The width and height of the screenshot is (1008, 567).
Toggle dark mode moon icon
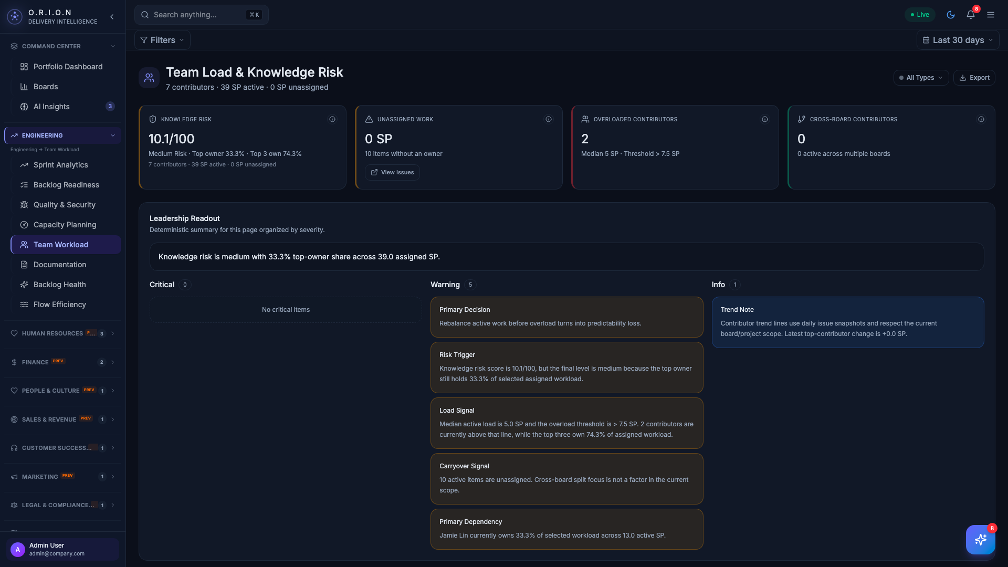click(x=951, y=15)
